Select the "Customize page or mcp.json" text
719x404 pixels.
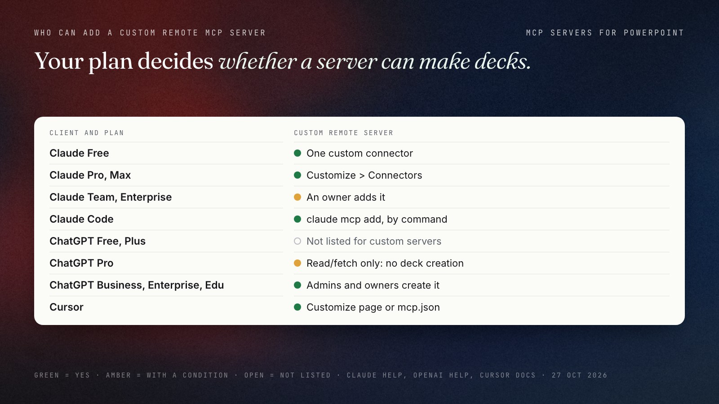[x=373, y=307]
